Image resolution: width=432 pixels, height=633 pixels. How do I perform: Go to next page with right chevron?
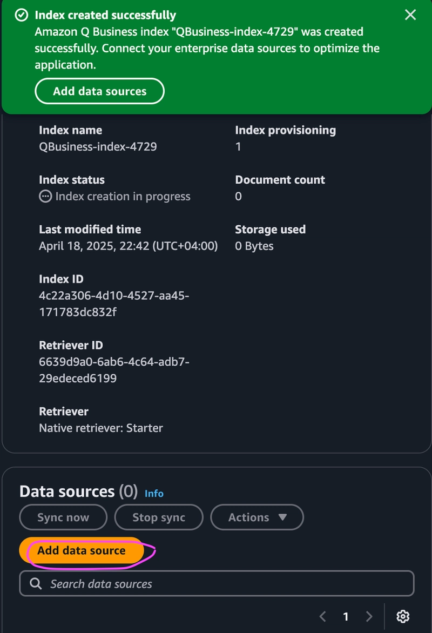click(x=369, y=616)
